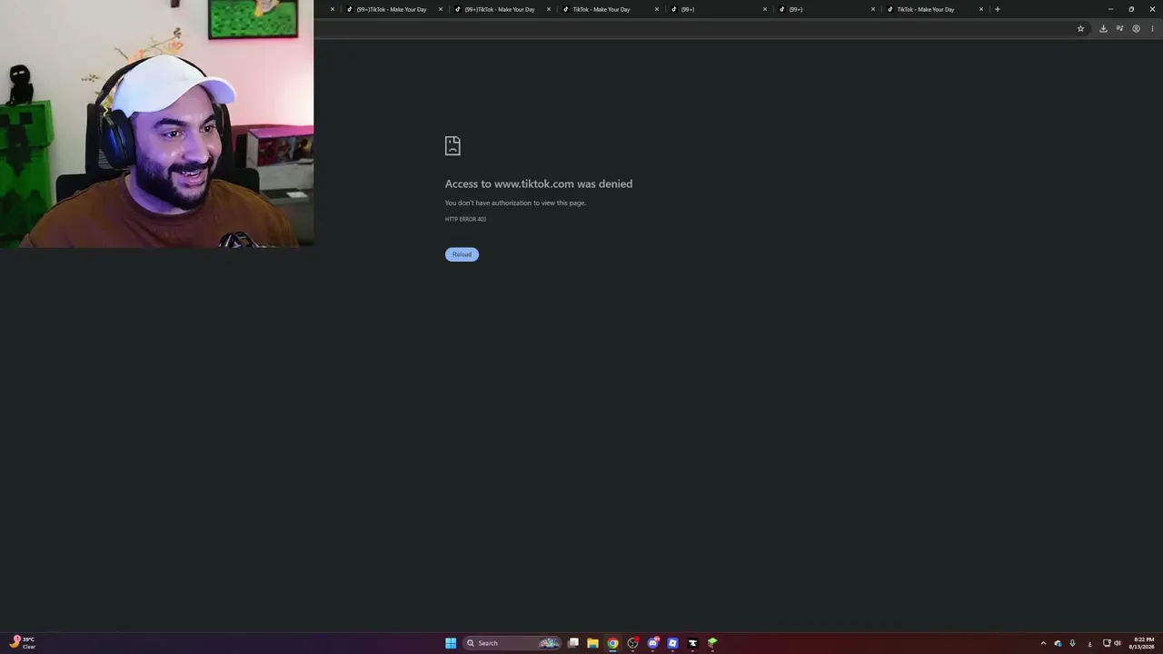
Task: Bookmark this page with the star icon
Action: pos(1080,29)
